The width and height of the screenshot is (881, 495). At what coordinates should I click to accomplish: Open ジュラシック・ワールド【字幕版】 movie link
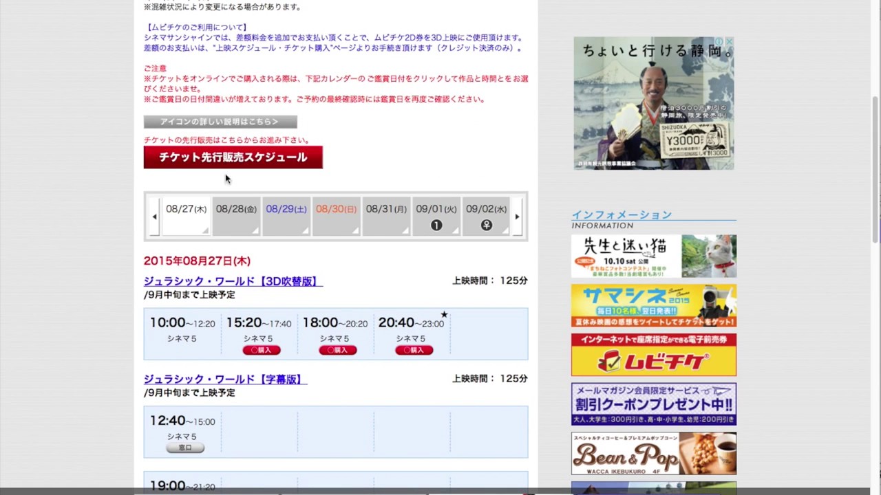[x=225, y=379]
